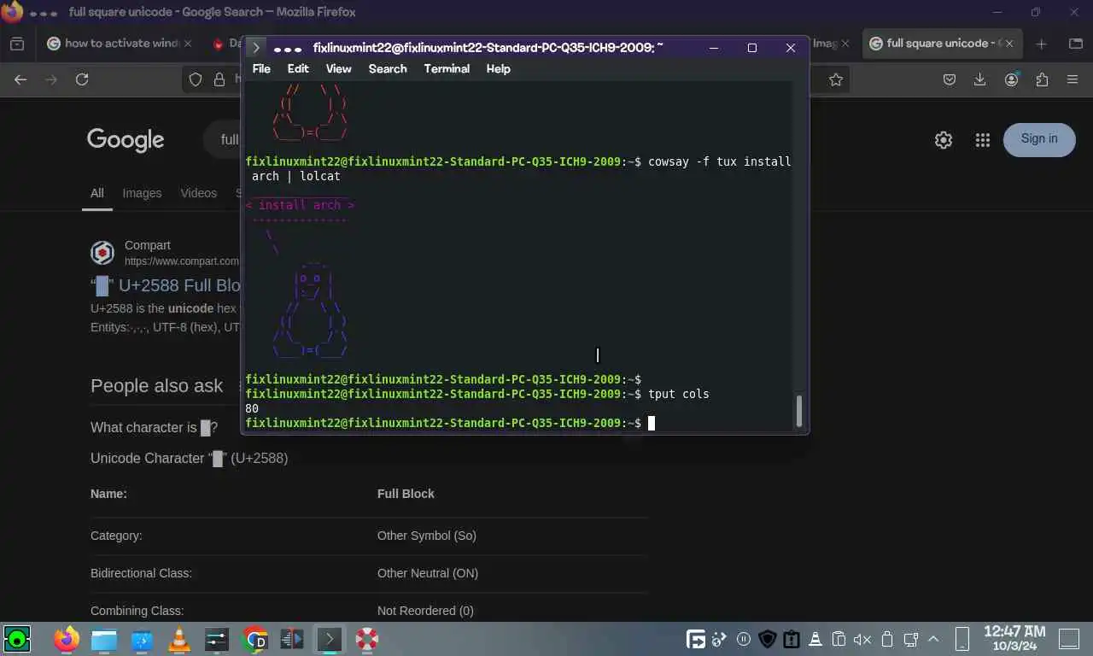Click the muted volume icon in the system tray
1093x656 pixels.
point(862,639)
